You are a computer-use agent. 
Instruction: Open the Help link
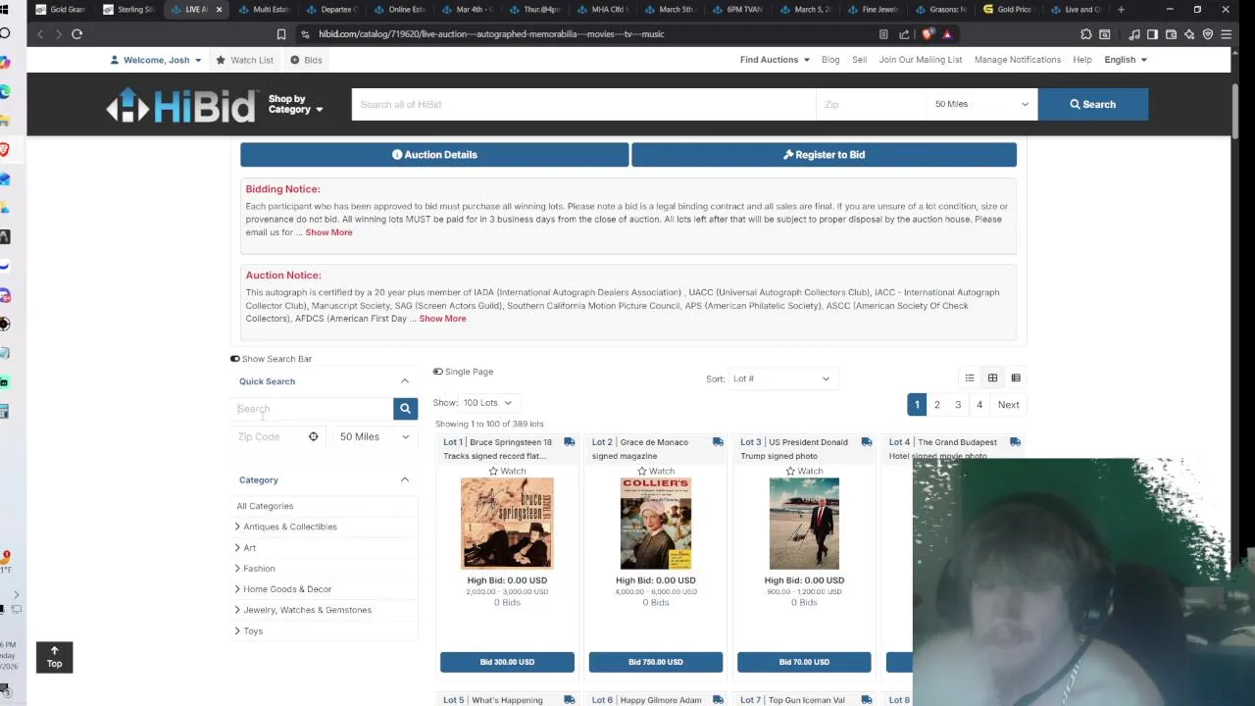(x=1082, y=60)
